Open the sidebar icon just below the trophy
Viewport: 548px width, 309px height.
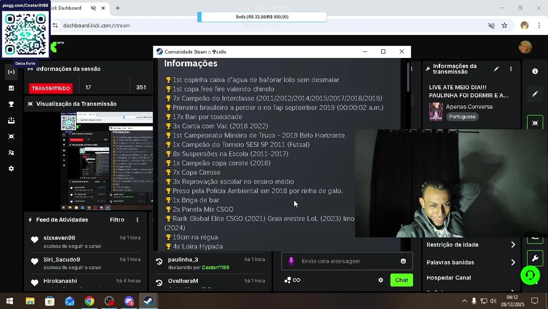click(11, 121)
